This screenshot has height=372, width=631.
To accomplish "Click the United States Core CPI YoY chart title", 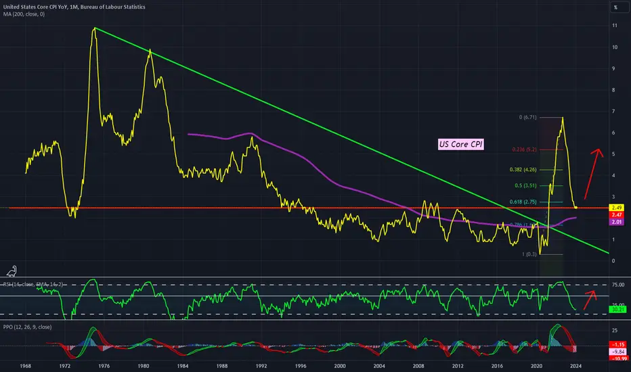I will (x=74, y=7).
